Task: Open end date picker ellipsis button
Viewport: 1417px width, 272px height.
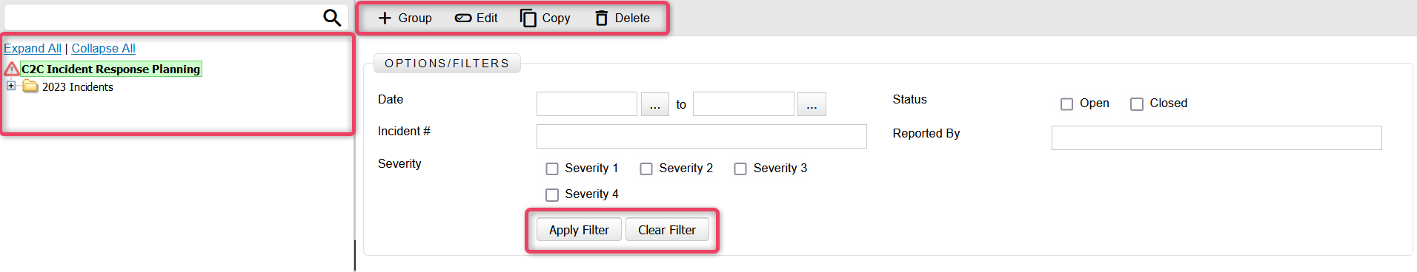Action: coord(812,104)
